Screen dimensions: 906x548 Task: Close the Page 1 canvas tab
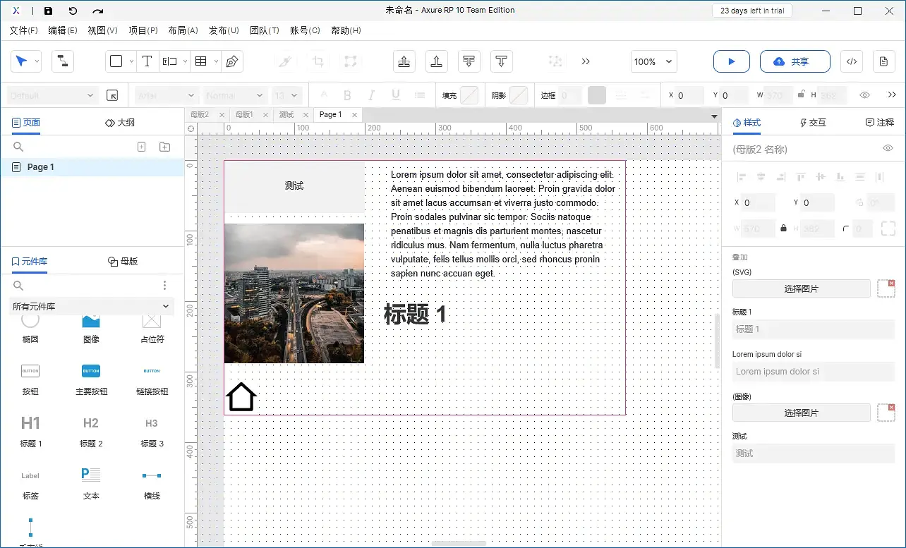pyautogui.click(x=354, y=115)
